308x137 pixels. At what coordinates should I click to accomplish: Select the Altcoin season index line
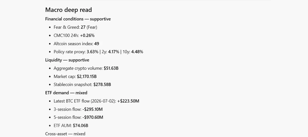tap(76, 44)
